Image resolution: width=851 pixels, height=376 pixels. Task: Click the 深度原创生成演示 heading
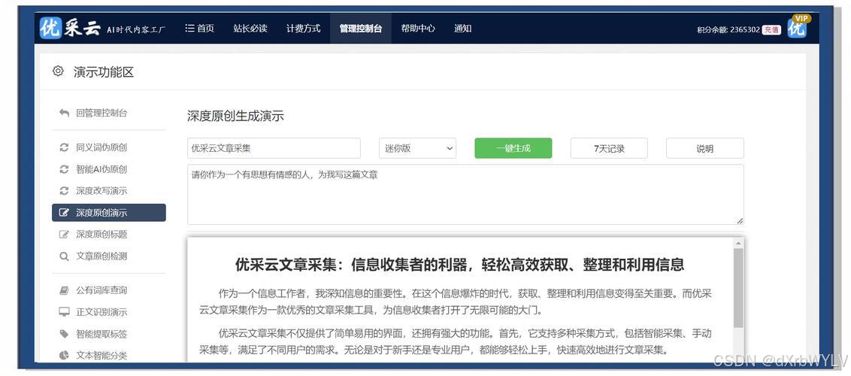(235, 116)
